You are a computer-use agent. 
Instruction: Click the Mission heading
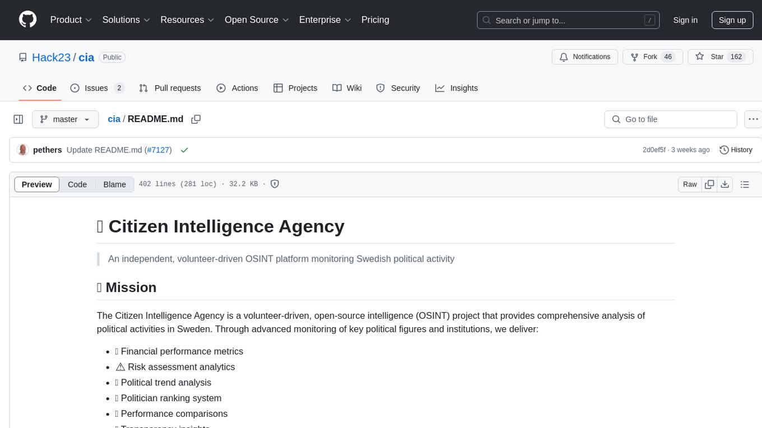[x=127, y=287]
